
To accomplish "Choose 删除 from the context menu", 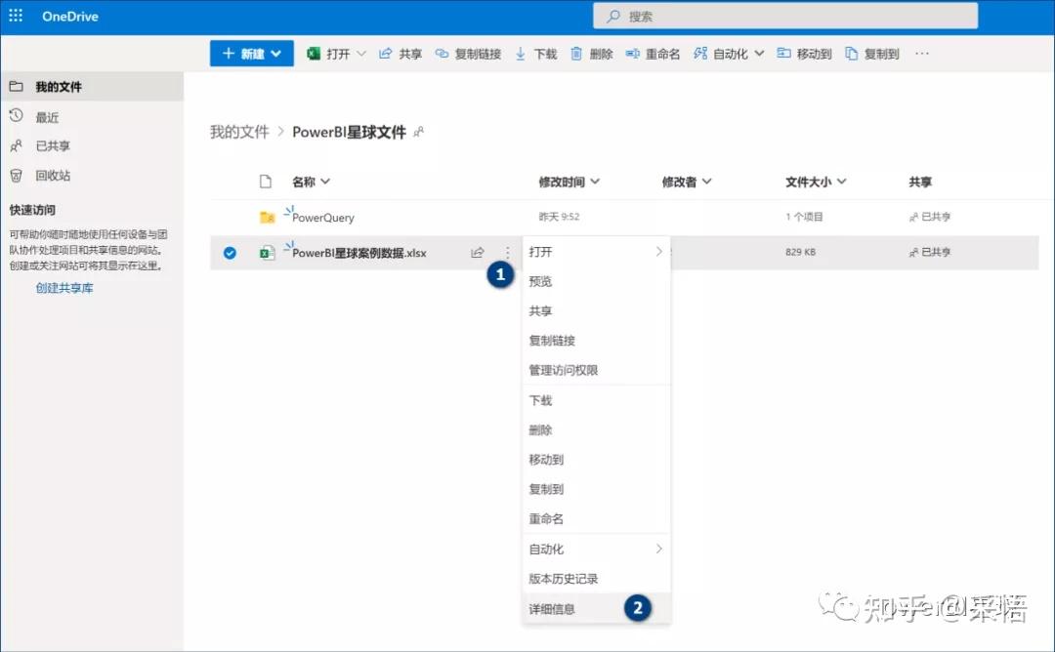I will click(x=597, y=430).
